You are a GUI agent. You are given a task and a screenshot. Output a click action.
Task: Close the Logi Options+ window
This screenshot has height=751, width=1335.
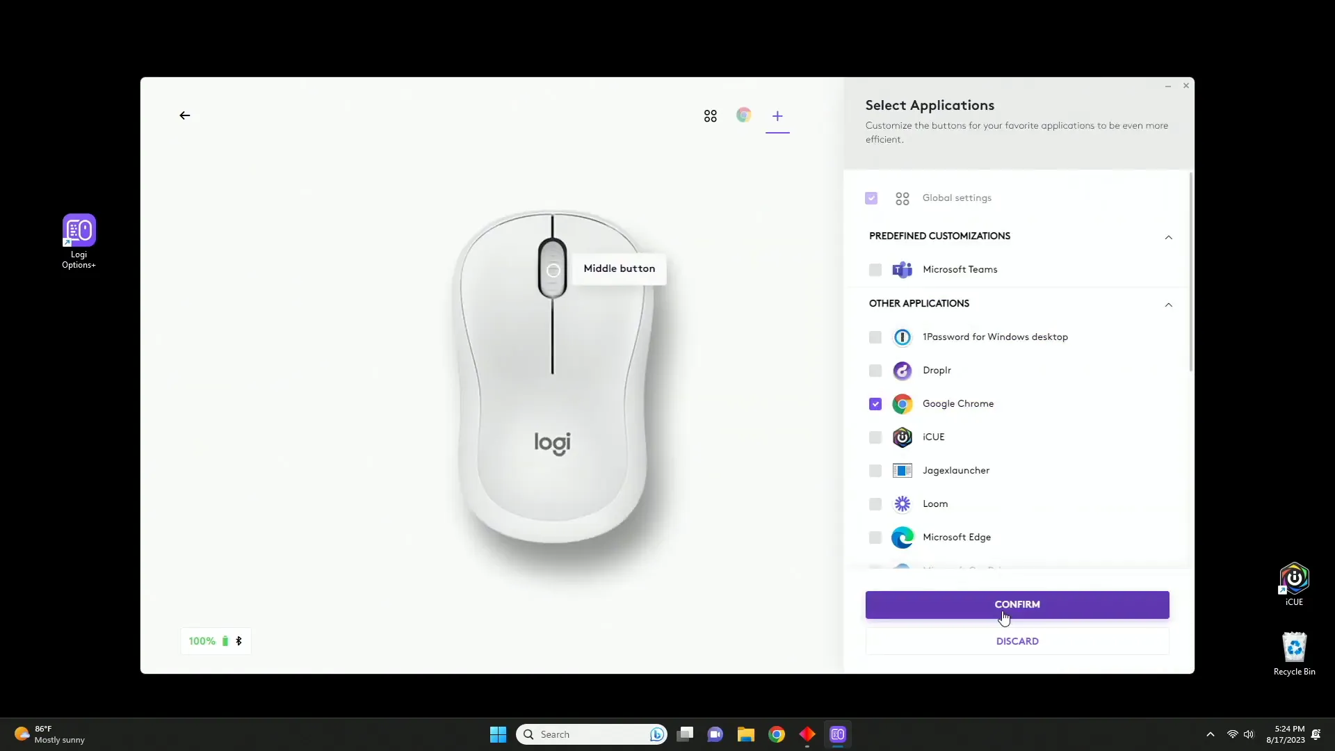point(1186,86)
